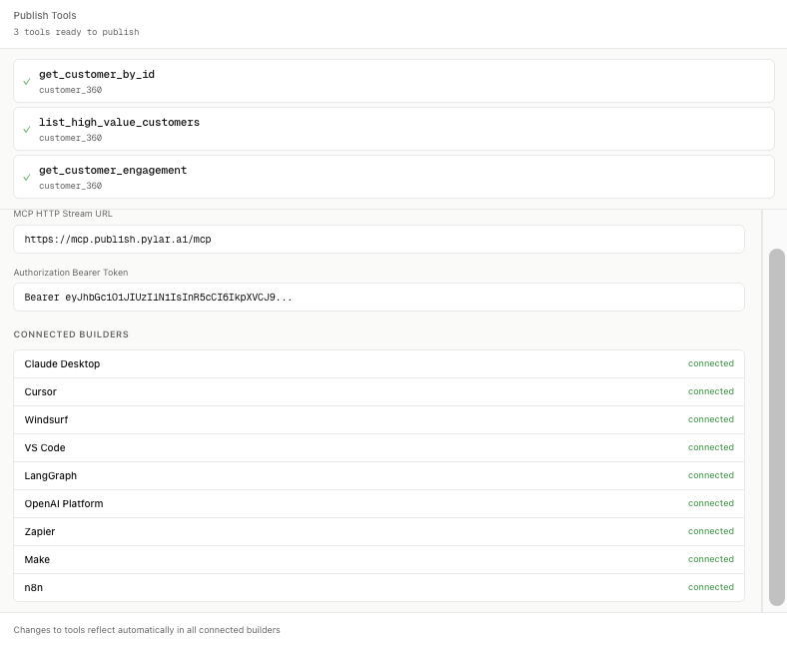
Task: Select the Cursor builder row
Action: tap(379, 392)
